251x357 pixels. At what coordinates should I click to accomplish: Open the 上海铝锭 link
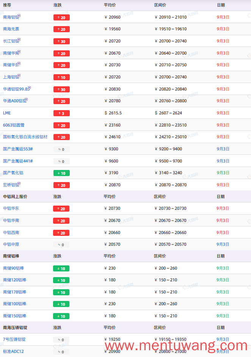pyautogui.click(x=11, y=77)
